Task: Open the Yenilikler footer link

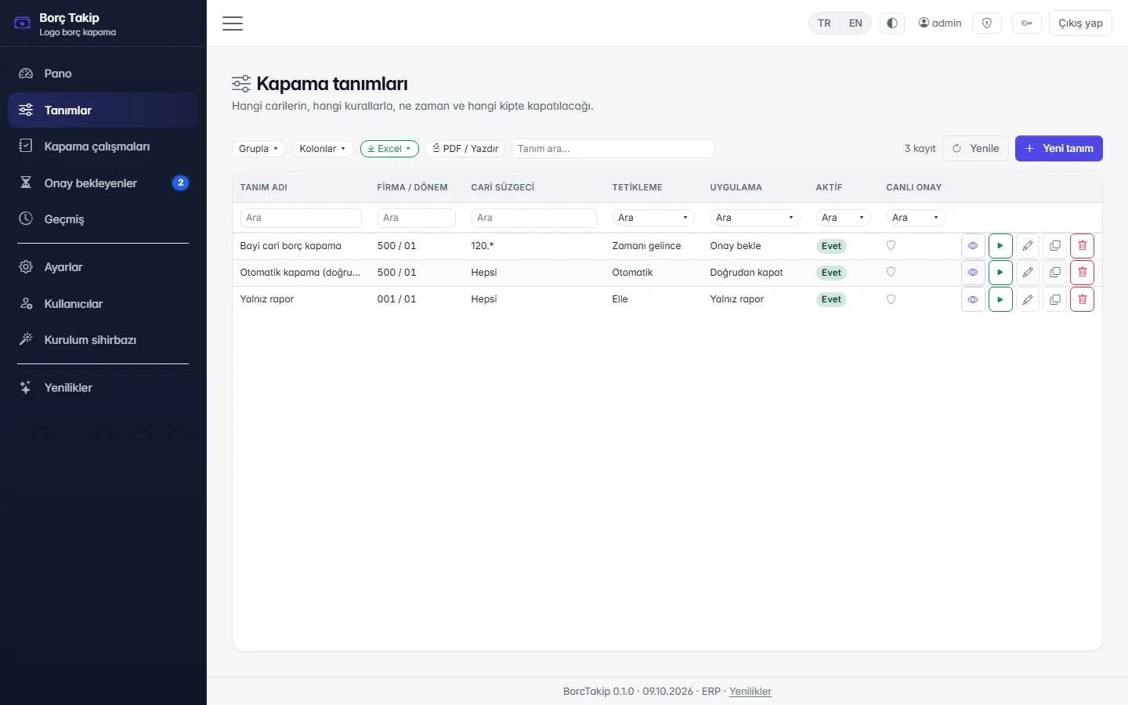Action: click(x=750, y=692)
